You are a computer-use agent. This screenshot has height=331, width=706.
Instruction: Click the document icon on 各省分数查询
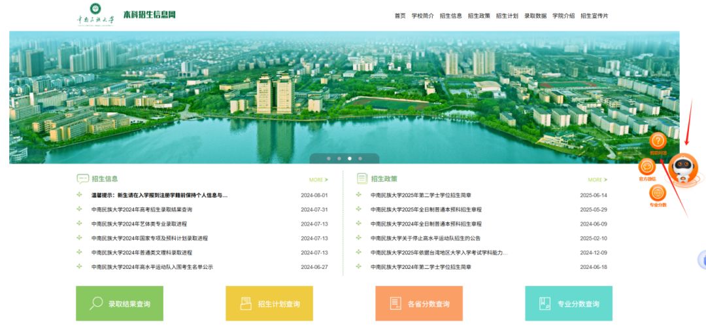click(395, 304)
